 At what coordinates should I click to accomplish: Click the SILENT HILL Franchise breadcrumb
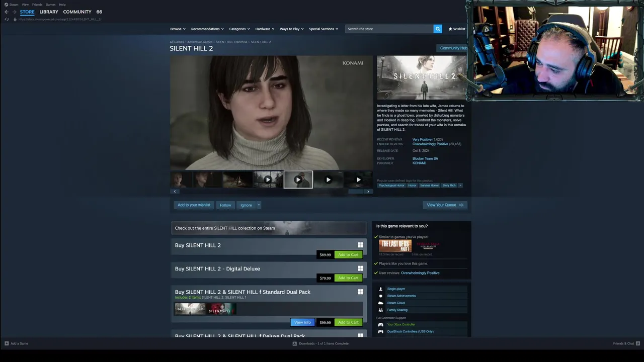coord(231,42)
